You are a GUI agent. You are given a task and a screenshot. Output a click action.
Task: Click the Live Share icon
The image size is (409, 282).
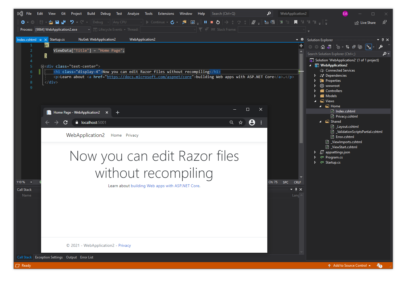[x=365, y=23]
